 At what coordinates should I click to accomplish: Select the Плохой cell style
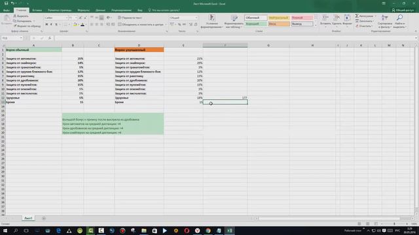(x=302, y=18)
